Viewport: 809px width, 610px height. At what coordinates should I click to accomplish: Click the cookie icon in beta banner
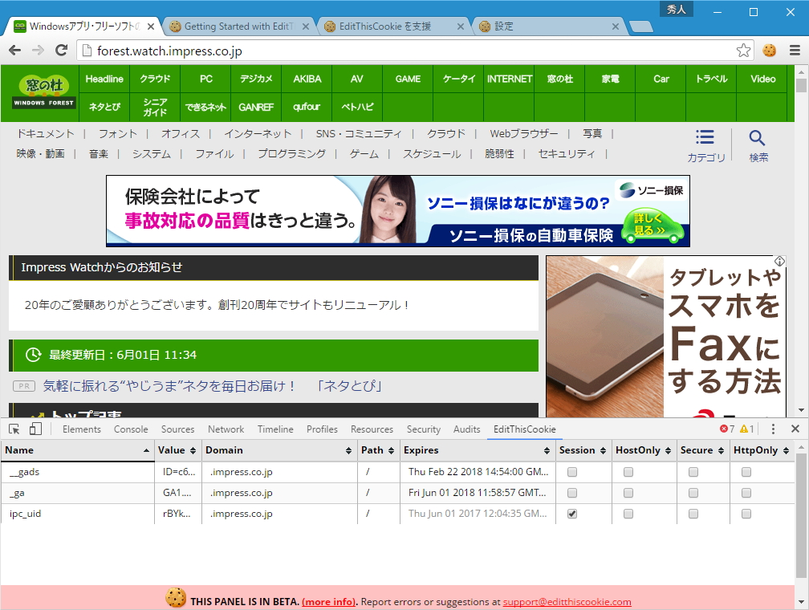point(176,598)
